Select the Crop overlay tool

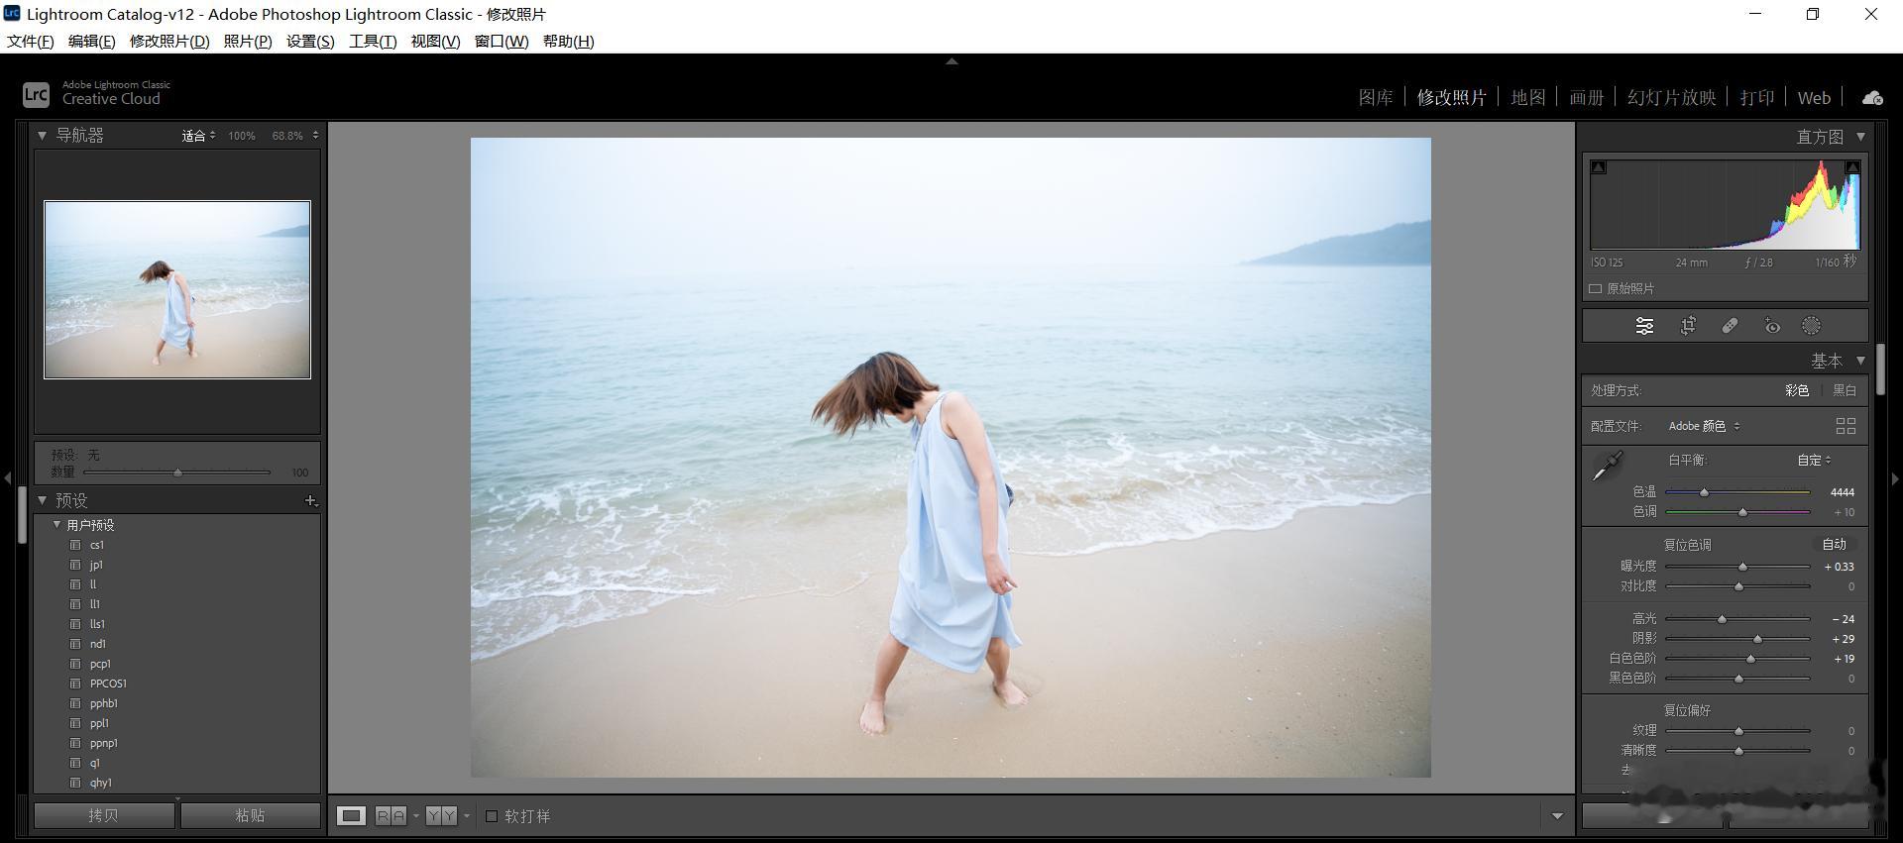tap(1688, 326)
